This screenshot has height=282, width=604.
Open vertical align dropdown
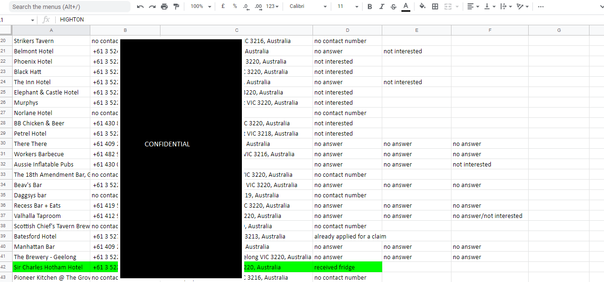[x=489, y=7]
